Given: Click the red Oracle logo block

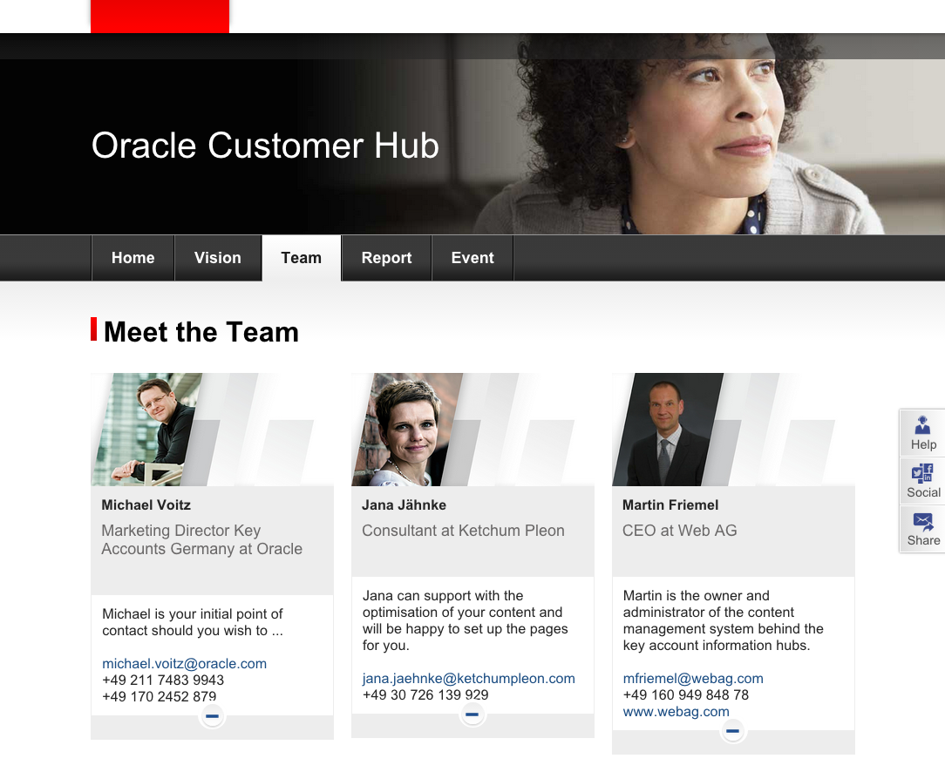Looking at the screenshot, I should 160,17.
